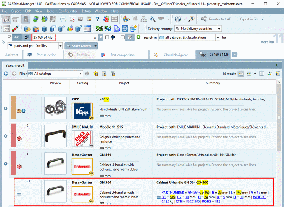Click the Transfer to CAD button
Screen dimensions: 284x207
coord(217,19)
